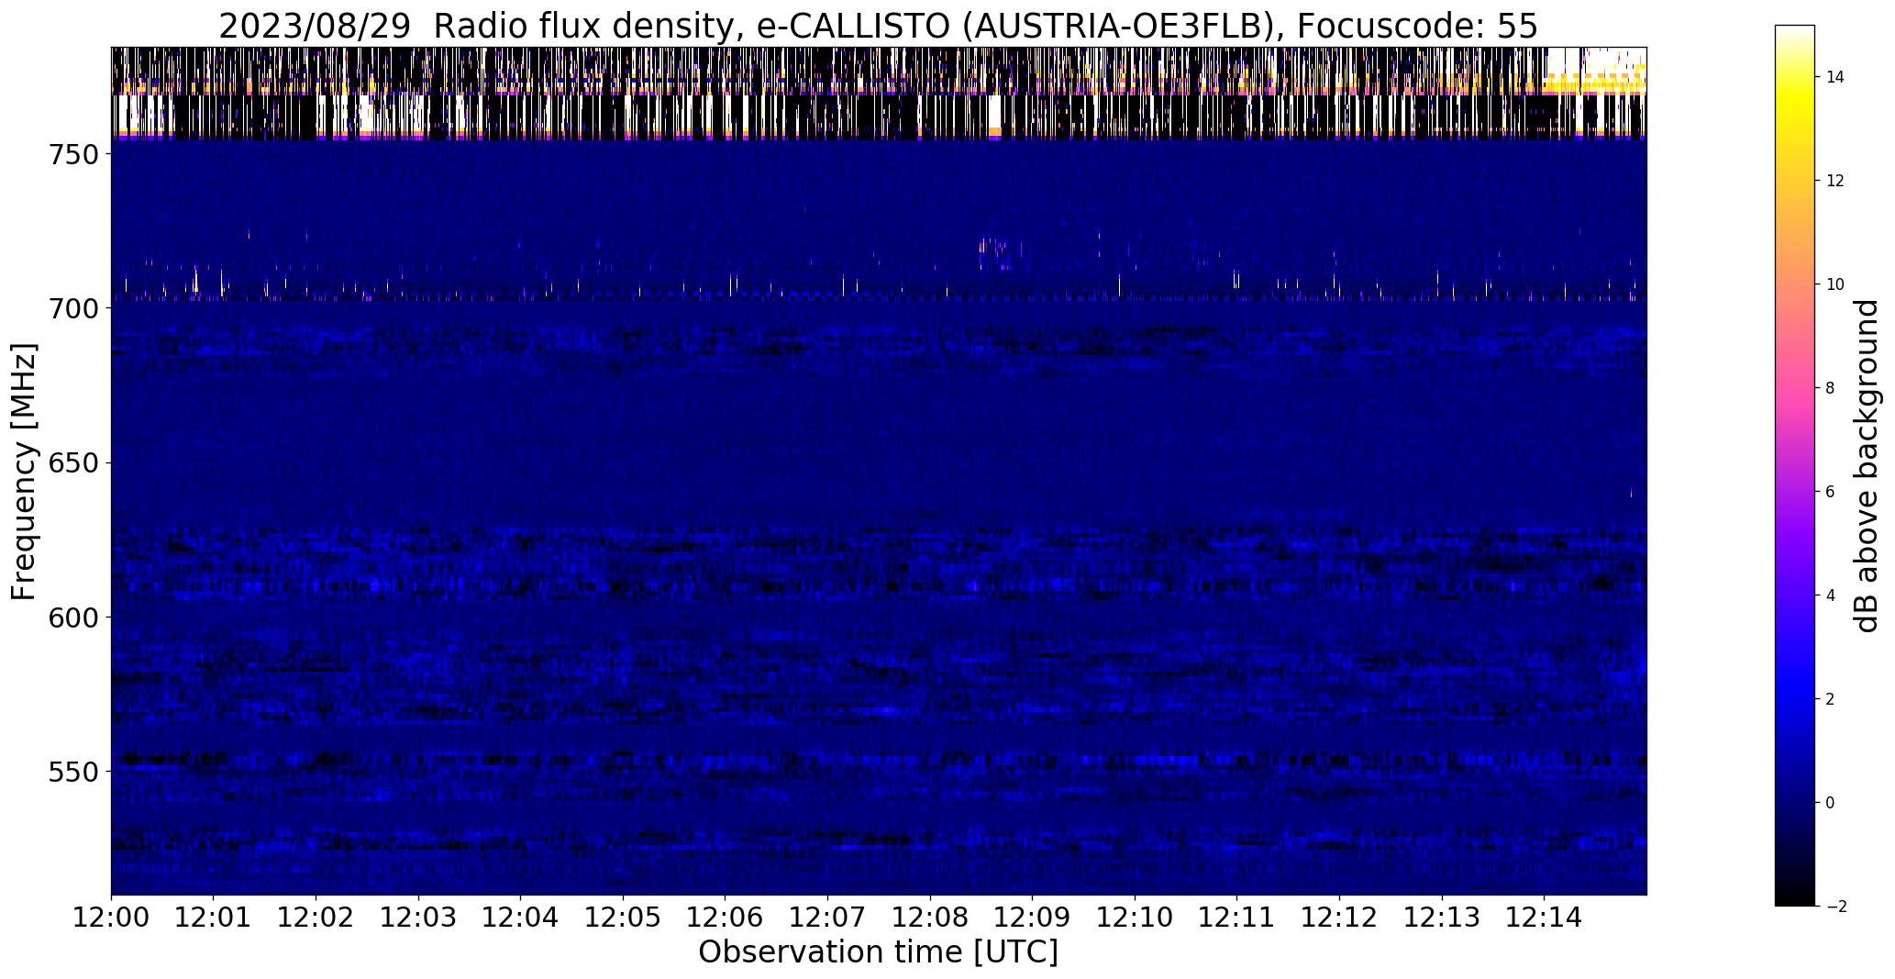
Task: Click the 12:06 time tick label
Action: [726, 917]
